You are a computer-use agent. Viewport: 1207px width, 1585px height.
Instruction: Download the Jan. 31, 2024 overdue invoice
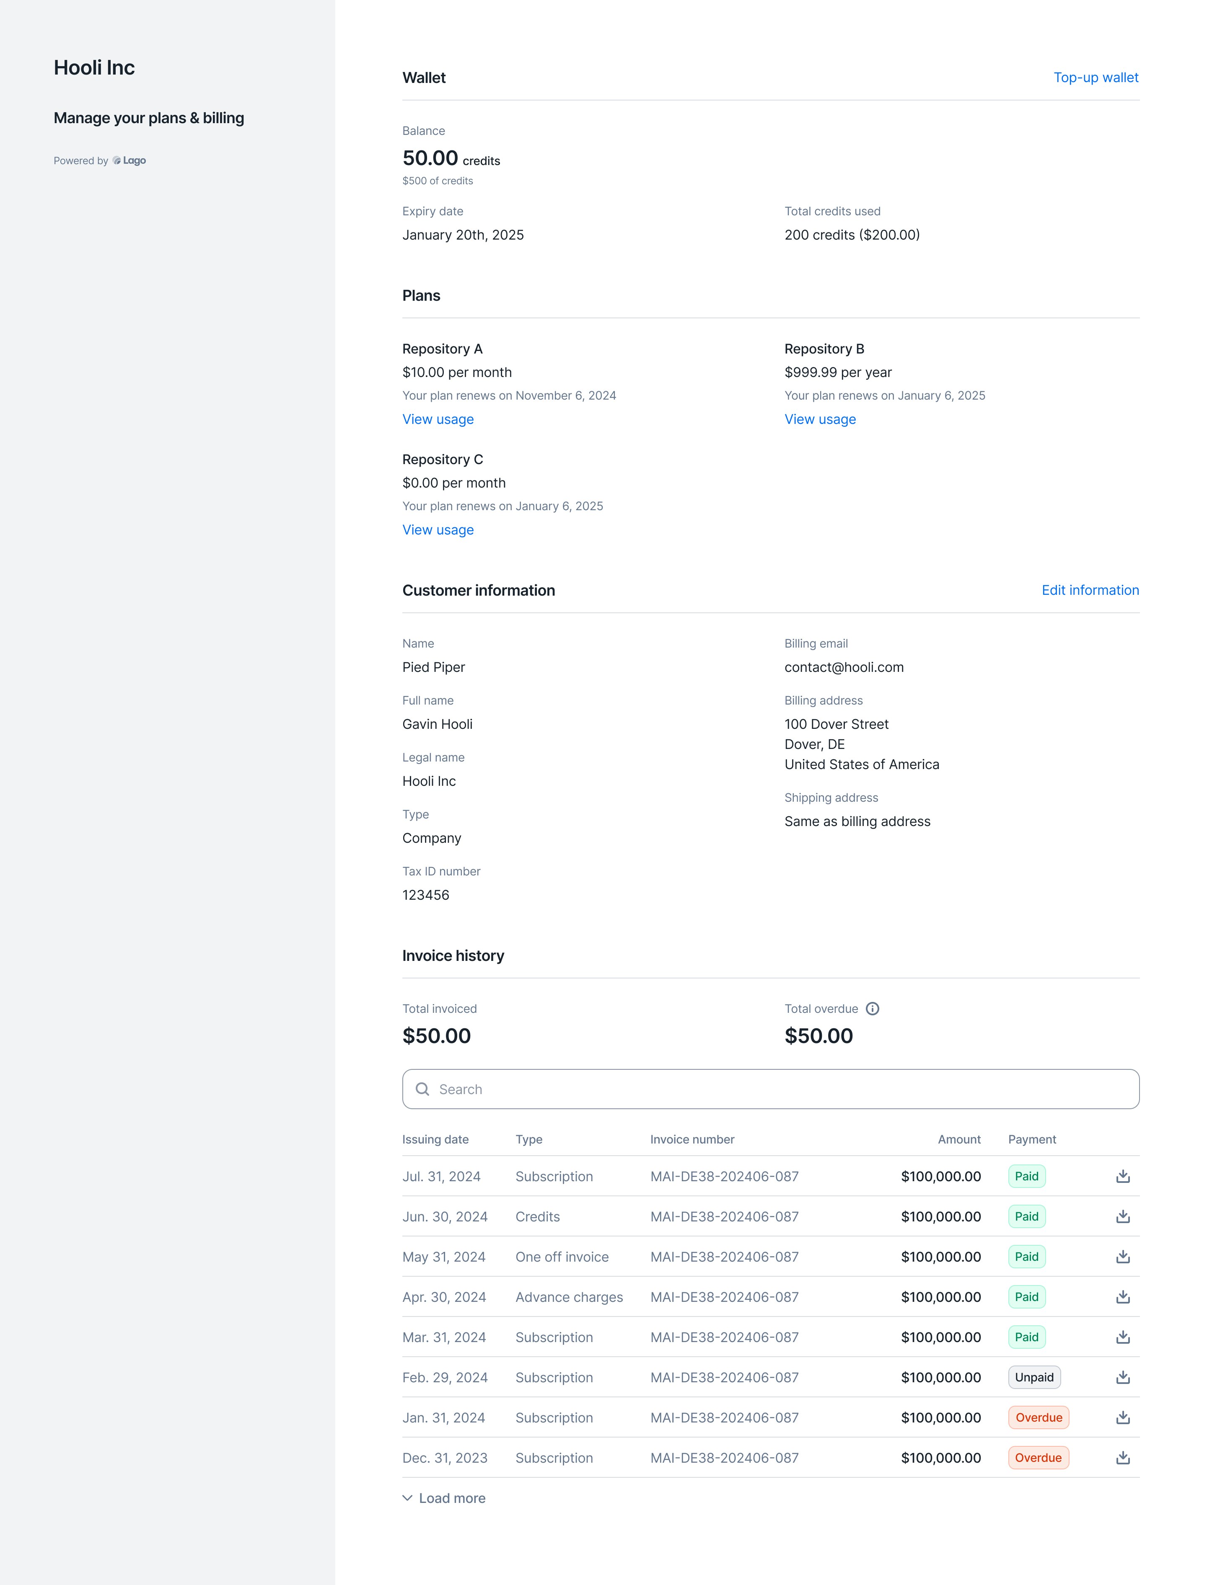[x=1123, y=1418]
